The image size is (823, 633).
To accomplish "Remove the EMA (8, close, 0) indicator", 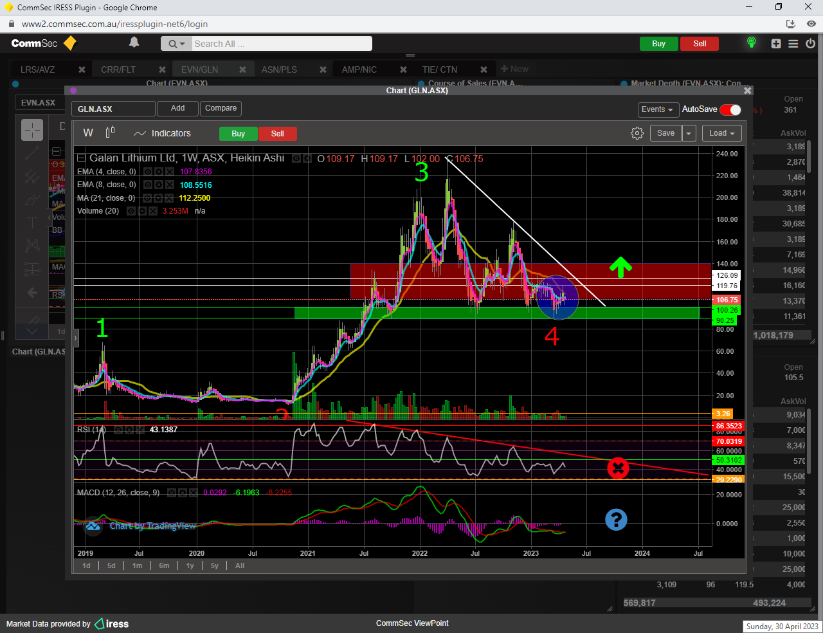I will click(x=169, y=185).
